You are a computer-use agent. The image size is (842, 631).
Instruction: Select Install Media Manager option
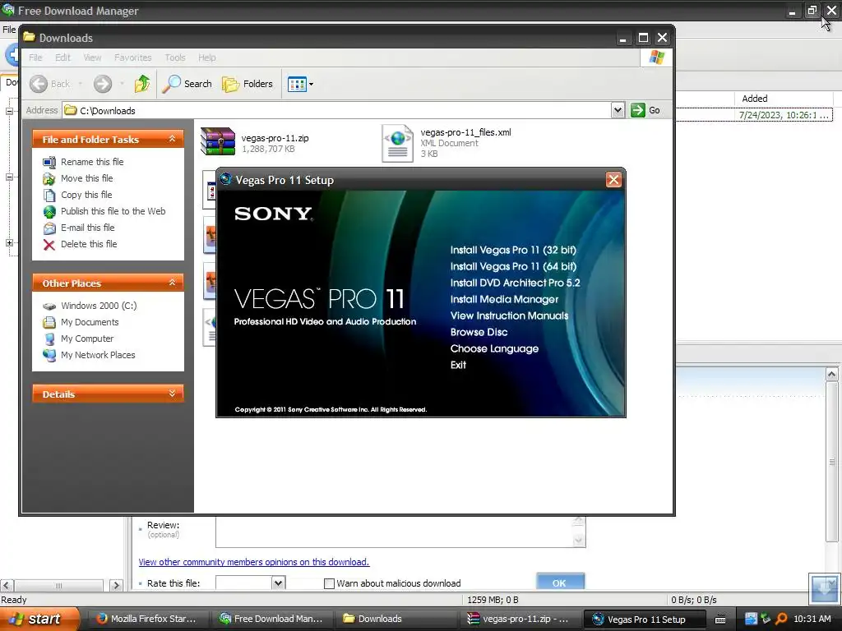point(504,299)
